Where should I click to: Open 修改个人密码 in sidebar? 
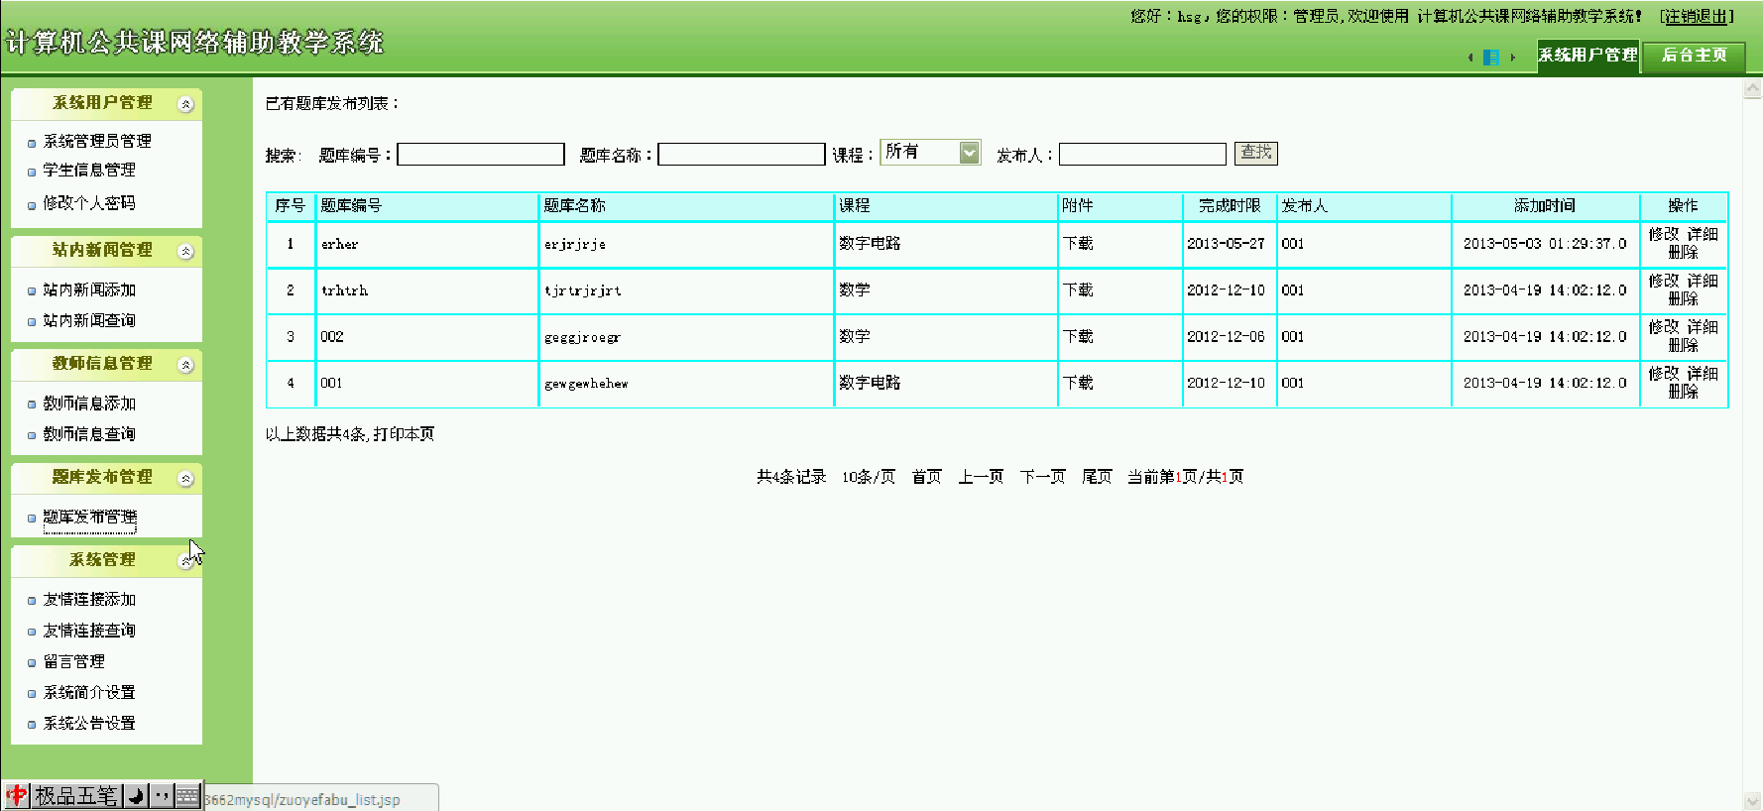(x=89, y=203)
